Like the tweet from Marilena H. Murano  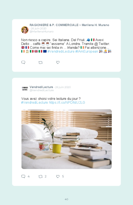[58, 62]
